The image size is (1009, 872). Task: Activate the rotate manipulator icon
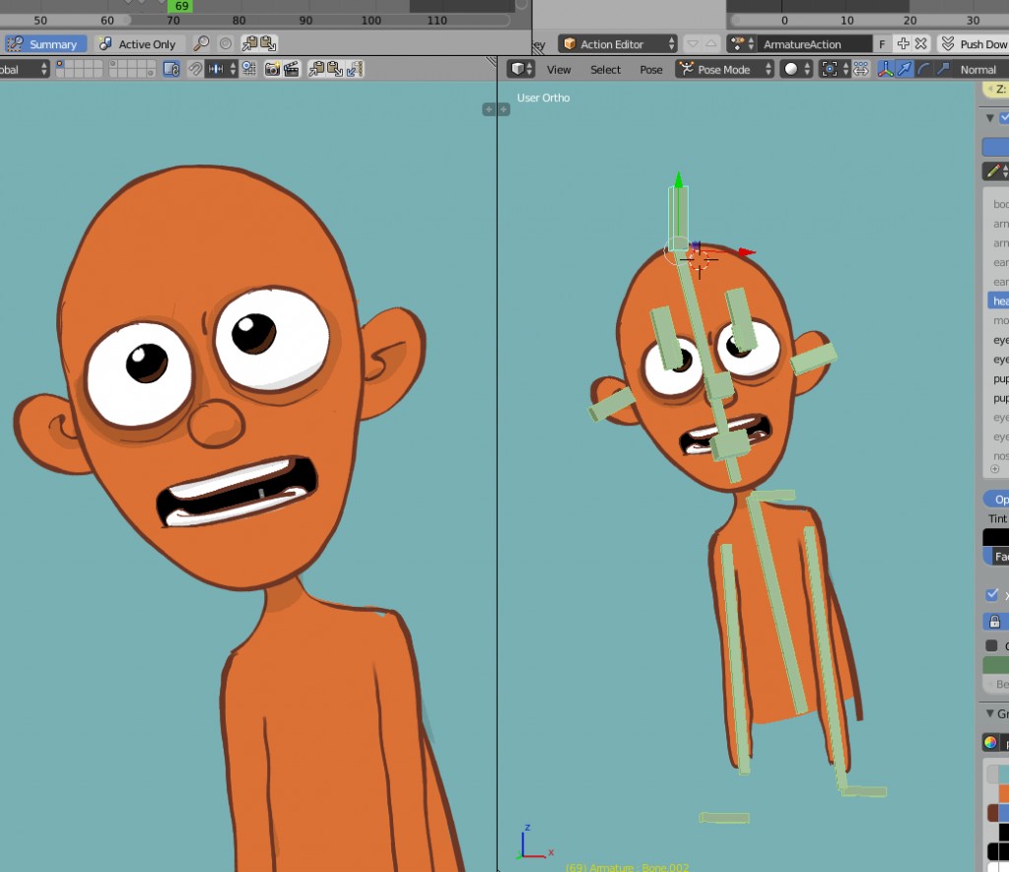(x=923, y=69)
